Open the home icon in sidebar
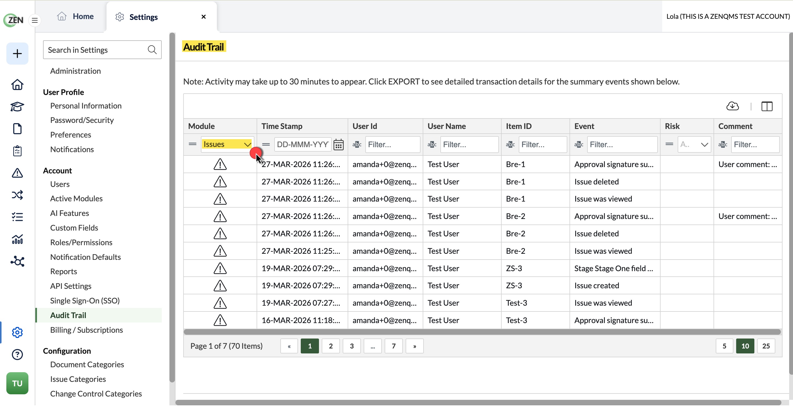This screenshot has height=407, width=793. click(x=17, y=84)
